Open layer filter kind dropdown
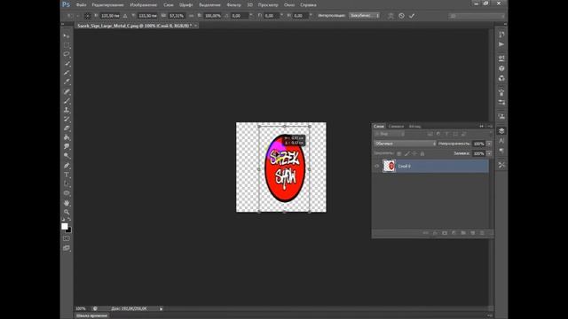568x319 pixels. (390, 134)
